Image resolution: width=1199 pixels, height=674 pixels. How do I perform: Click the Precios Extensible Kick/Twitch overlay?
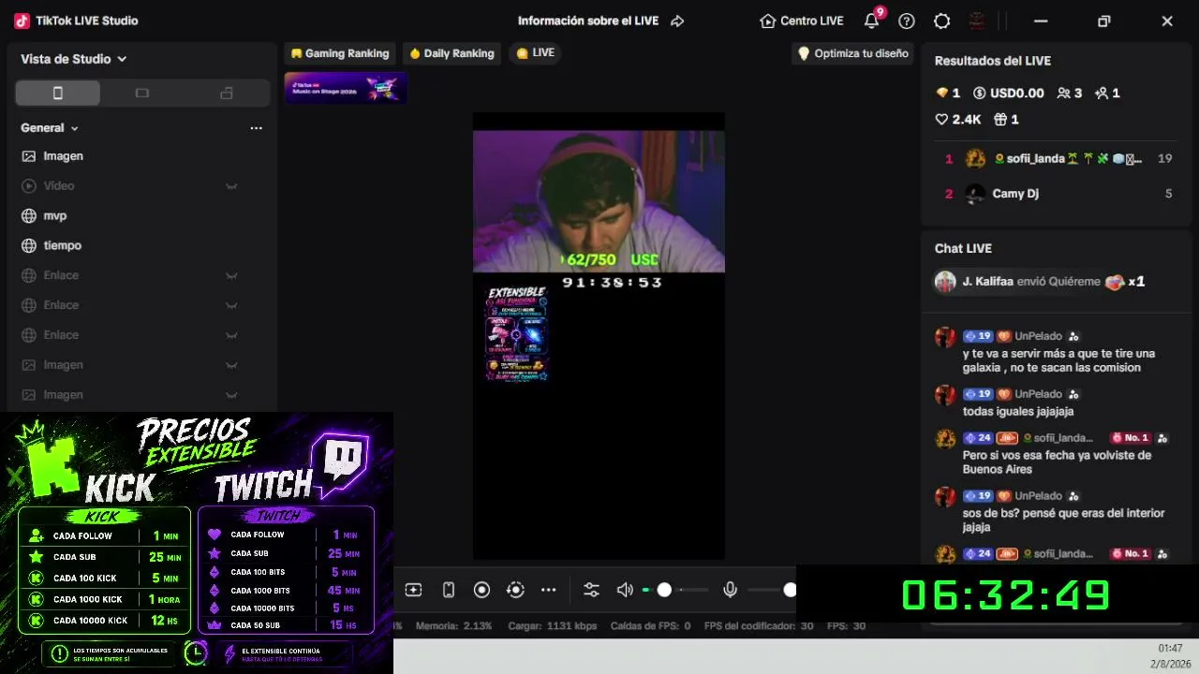click(x=197, y=543)
